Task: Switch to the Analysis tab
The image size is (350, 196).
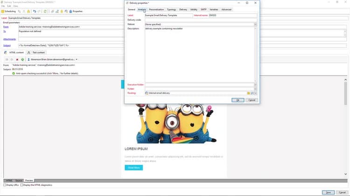Action: 142,10
